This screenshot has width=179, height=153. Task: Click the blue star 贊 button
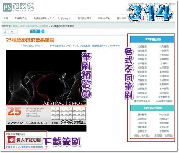click(35, 31)
